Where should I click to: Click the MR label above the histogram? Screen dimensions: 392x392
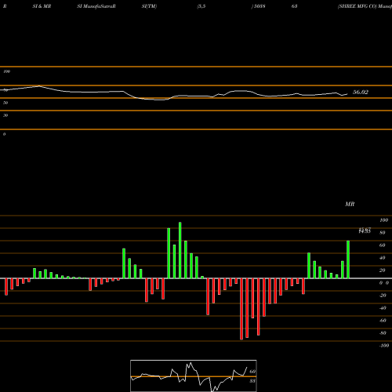click(350, 204)
